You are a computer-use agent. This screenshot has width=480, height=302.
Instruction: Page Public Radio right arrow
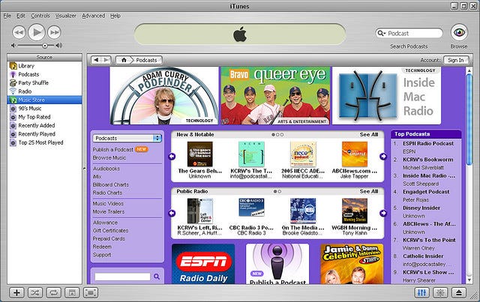click(383, 213)
